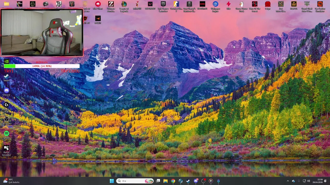Open Counter-Strike 2 desktop shortcut
The height and width of the screenshot is (185, 330).
click(x=176, y=7)
